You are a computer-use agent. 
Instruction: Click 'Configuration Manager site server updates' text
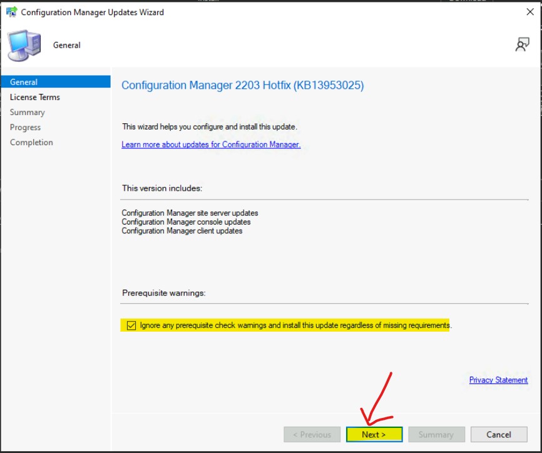click(x=190, y=213)
